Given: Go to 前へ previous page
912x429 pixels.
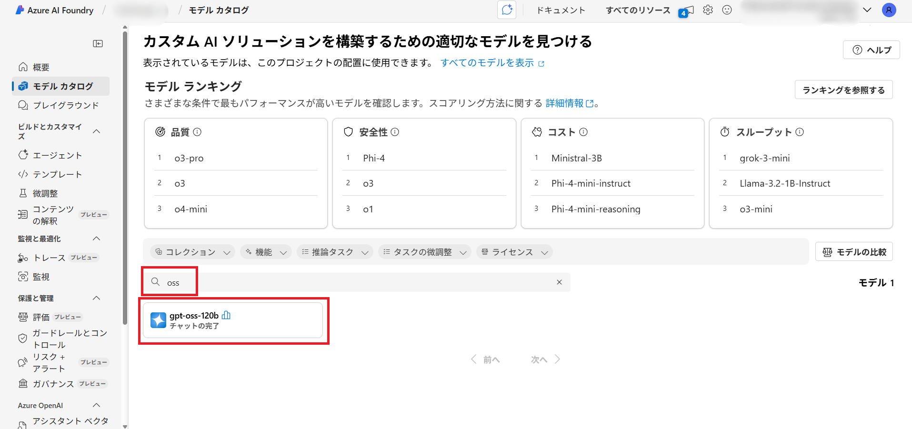Looking at the screenshot, I should (485, 359).
